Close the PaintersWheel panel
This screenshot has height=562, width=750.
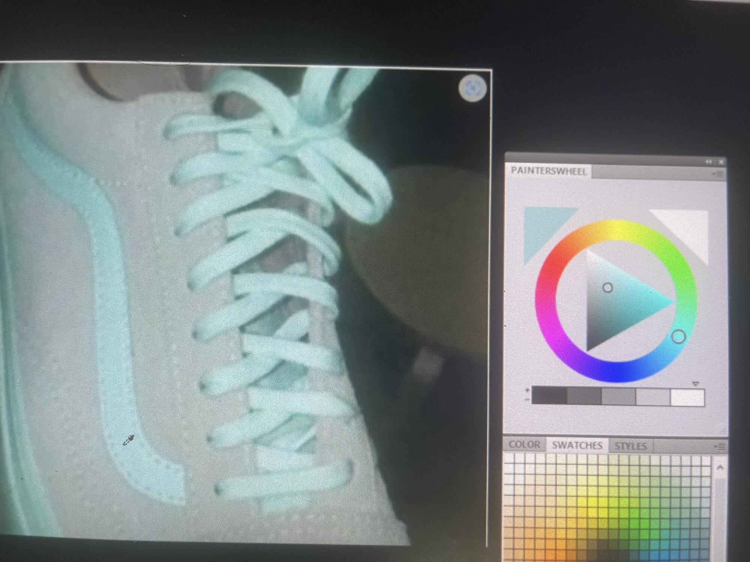tap(721, 162)
